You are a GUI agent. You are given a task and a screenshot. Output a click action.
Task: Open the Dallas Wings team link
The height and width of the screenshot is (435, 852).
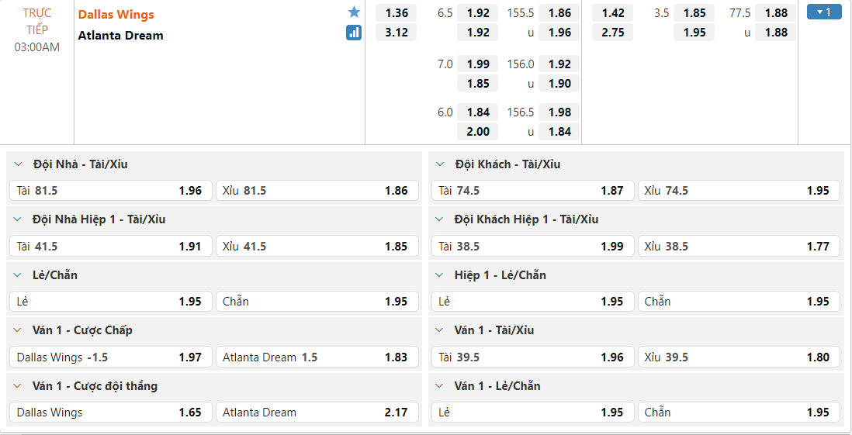[x=116, y=15]
